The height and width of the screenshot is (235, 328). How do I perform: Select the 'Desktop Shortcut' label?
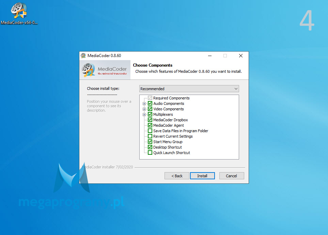pyautogui.click(x=168, y=147)
